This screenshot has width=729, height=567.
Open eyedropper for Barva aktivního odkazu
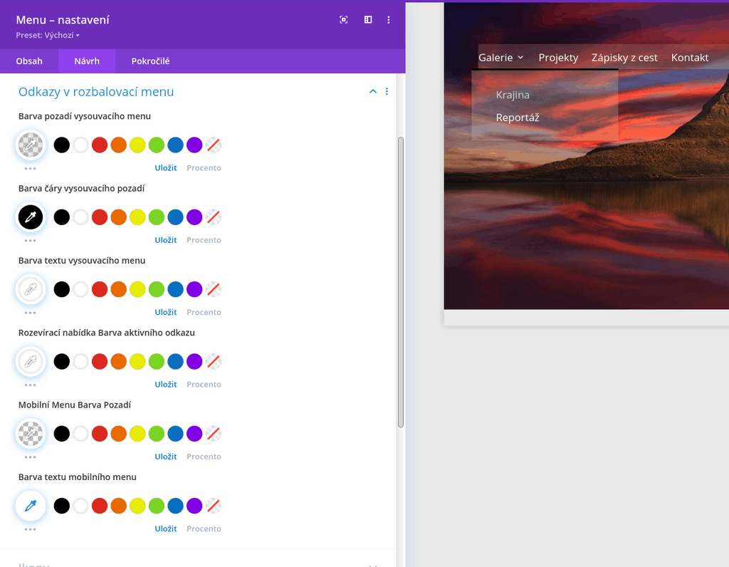click(x=31, y=361)
